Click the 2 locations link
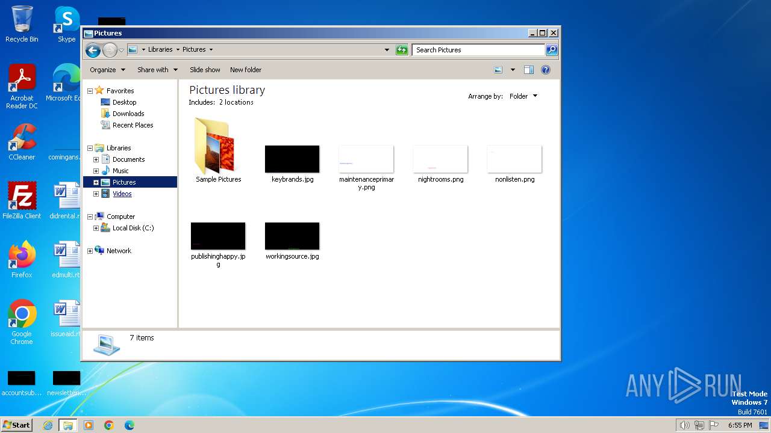Screen dimensions: 771x433 point(236,102)
